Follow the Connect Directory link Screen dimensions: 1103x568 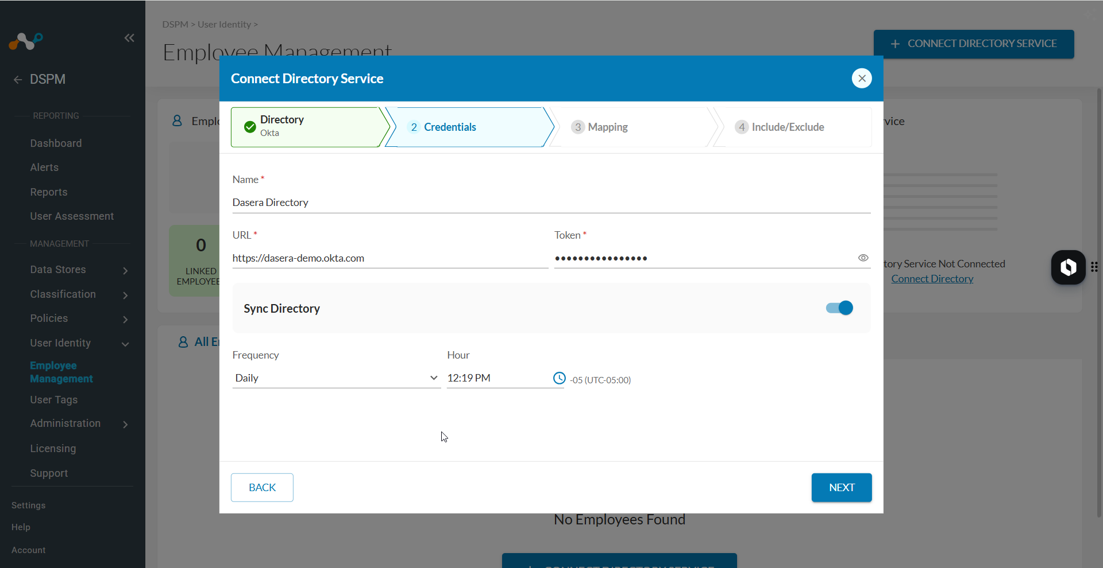coord(932,279)
